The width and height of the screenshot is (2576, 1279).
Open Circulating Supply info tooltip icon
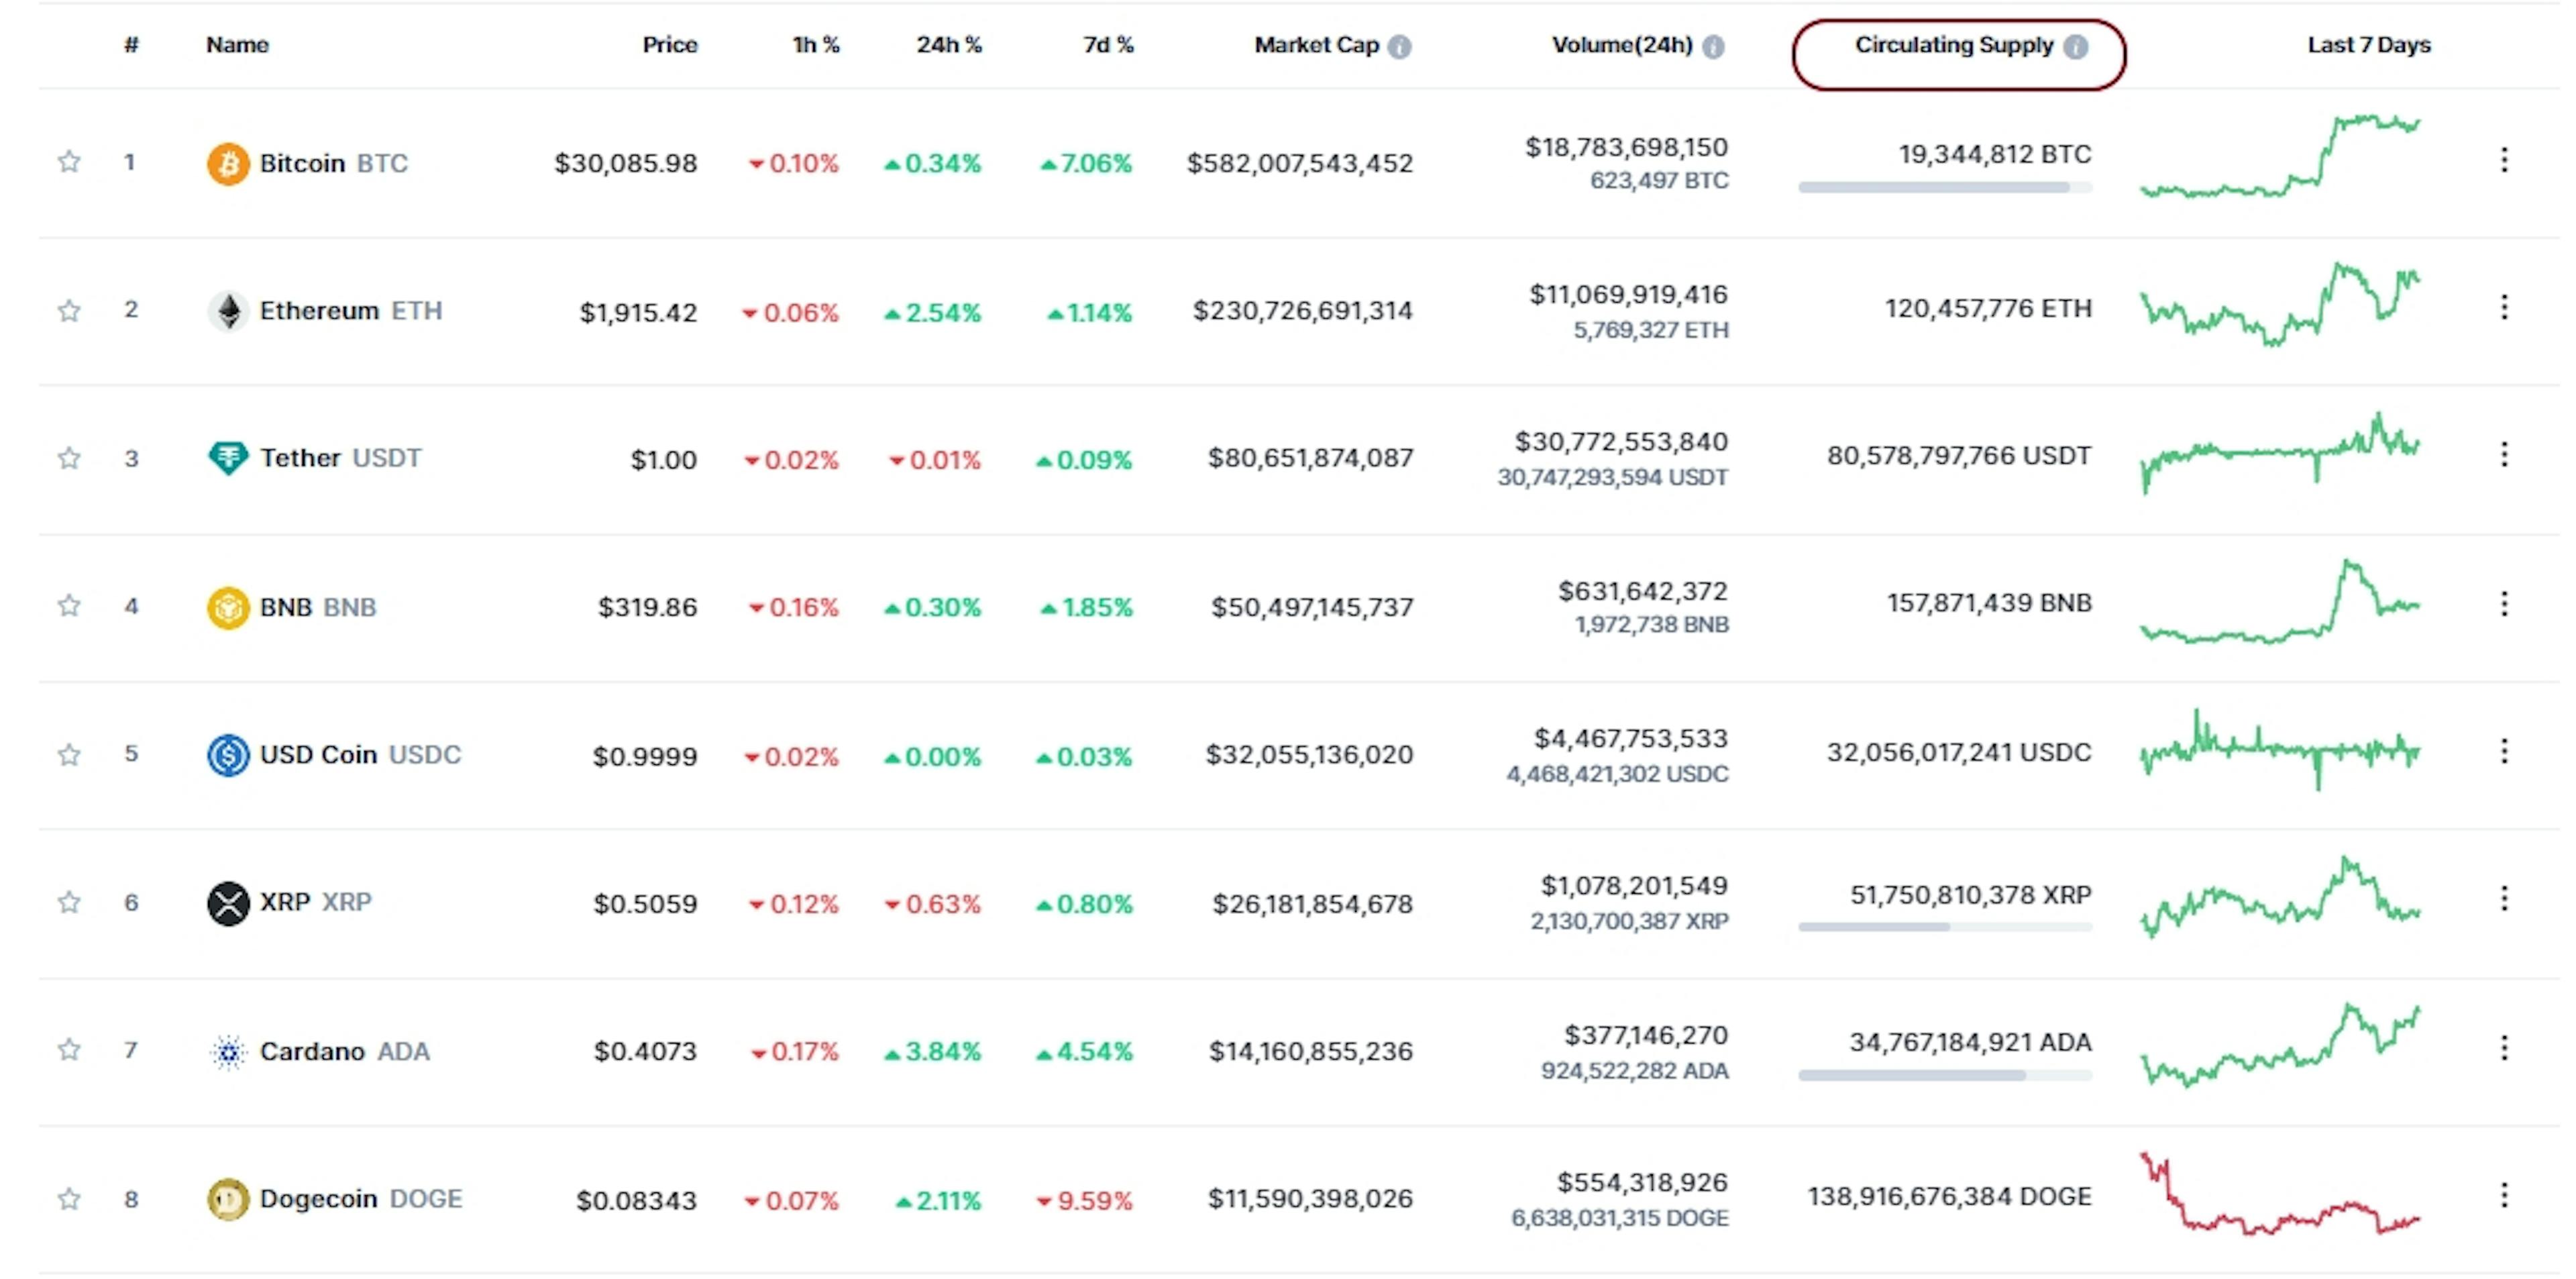pos(2076,46)
